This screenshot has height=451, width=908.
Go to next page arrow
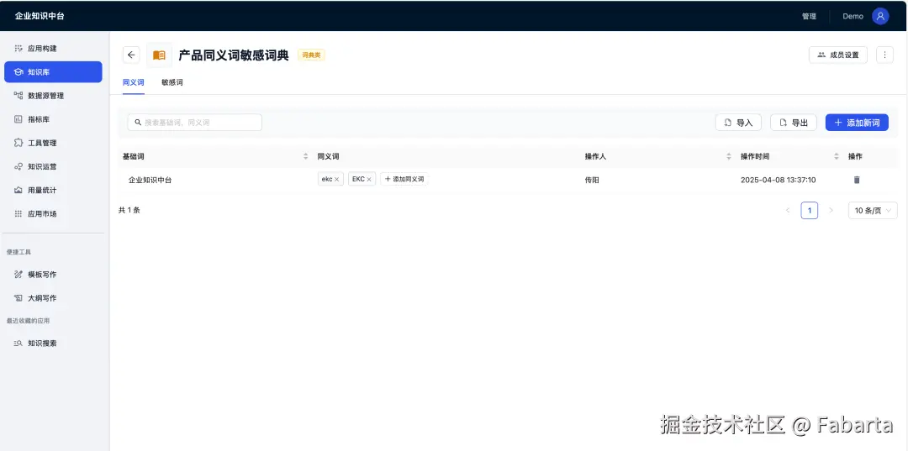coord(831,211)
